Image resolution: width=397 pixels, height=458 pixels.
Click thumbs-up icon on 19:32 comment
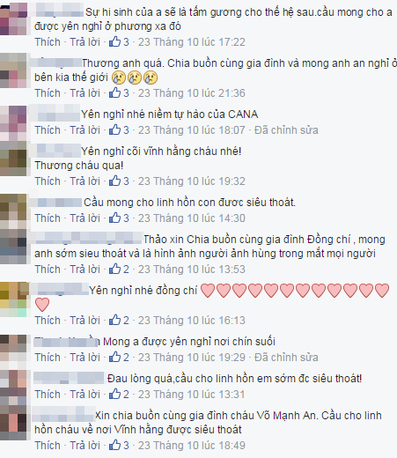[114, 181]
